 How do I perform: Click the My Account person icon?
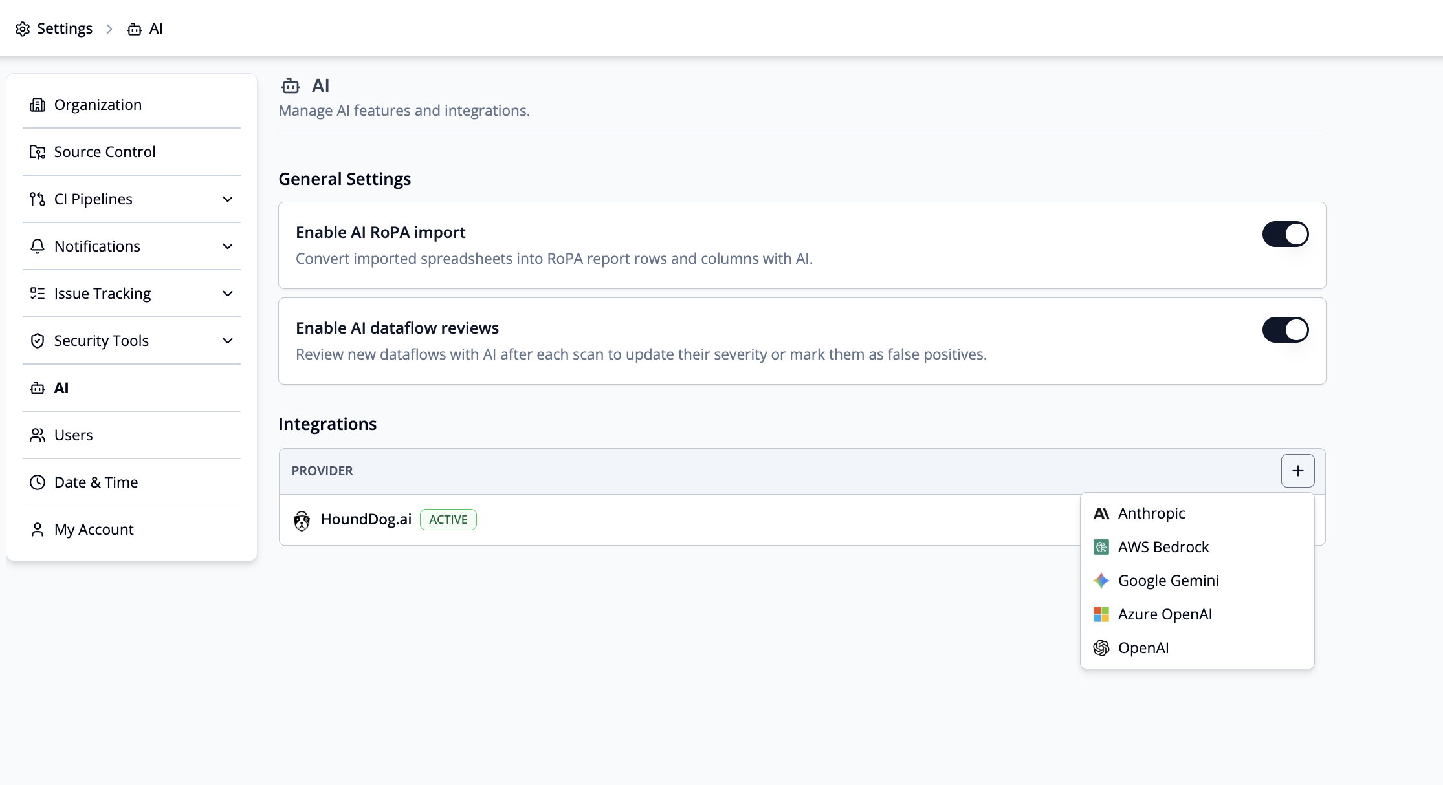(38, 530)
